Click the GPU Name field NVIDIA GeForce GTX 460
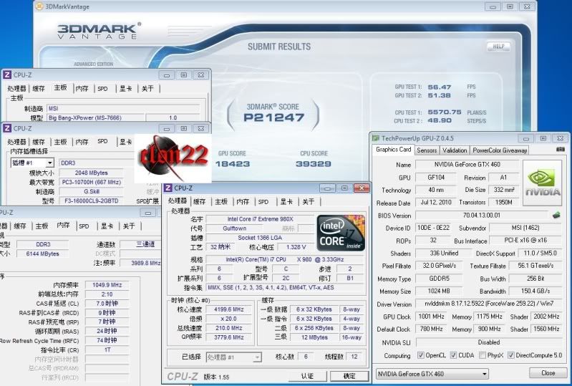Screen dimensions: 572x386 (x=467, y=165)
